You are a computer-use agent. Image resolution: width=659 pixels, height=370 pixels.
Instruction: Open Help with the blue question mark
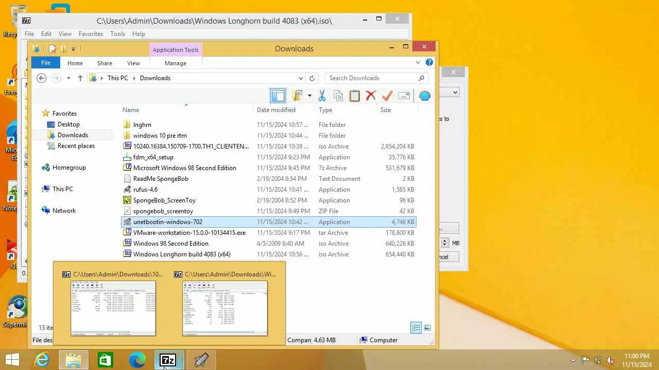tap(429, 62)
